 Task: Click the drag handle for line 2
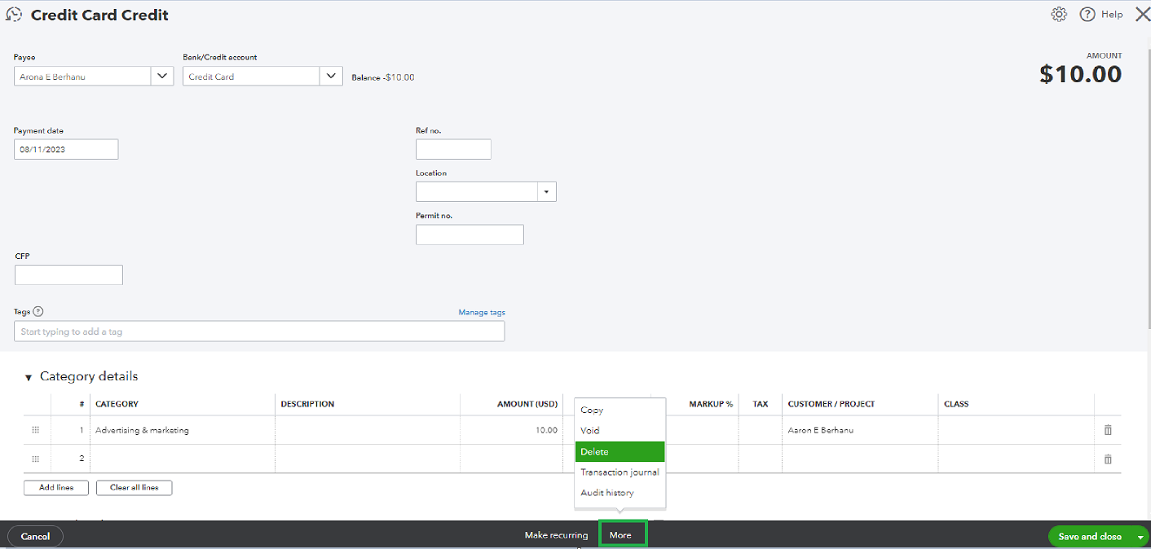coord(35,459)
